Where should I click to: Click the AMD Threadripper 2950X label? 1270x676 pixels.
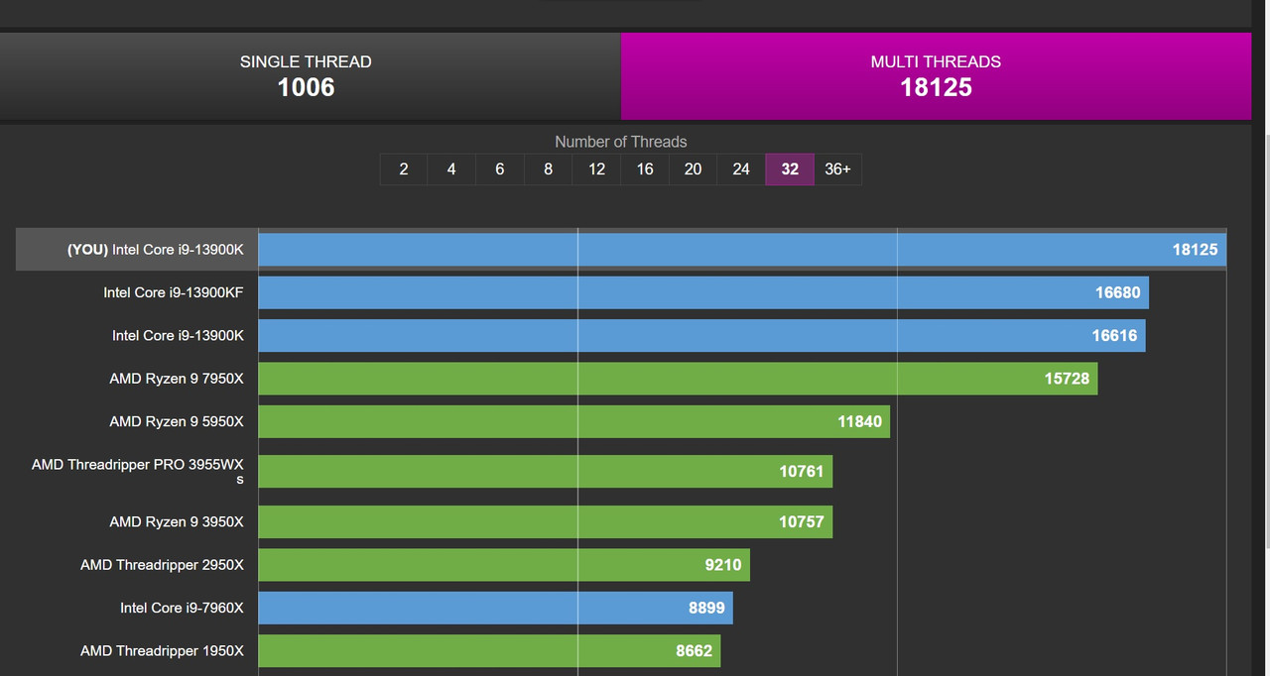[162, 565]
